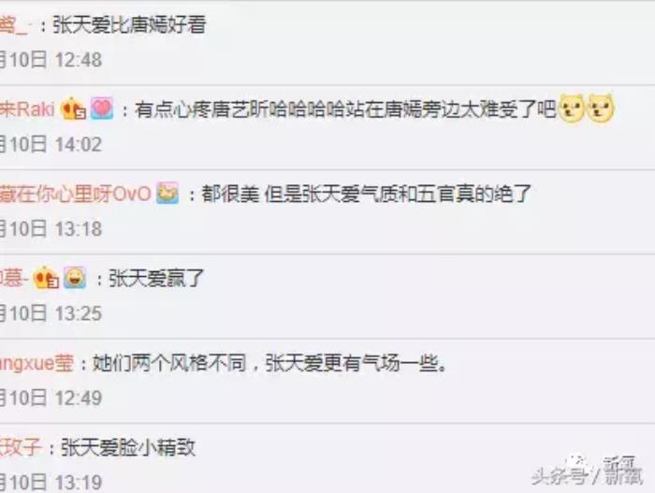Click the membership badge beside 慕- username
This screenshot has height=493, width=655.
tap(46, 278)
